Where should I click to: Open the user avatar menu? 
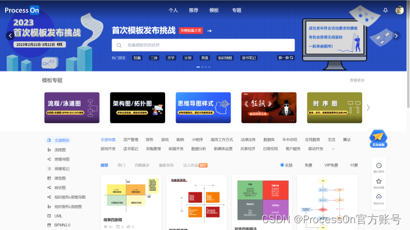pyautogui.click(x=399, y=10)
